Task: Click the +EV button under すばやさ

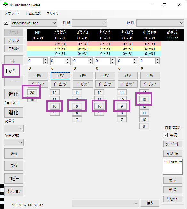Action: (x=150, y=76)
